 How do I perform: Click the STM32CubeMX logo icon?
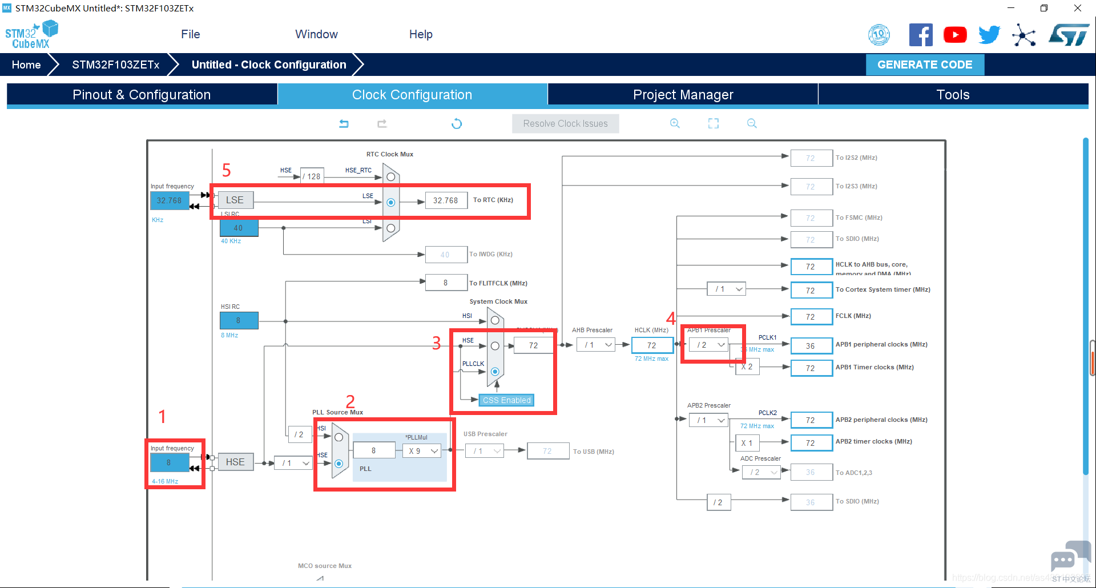(31, 34)
